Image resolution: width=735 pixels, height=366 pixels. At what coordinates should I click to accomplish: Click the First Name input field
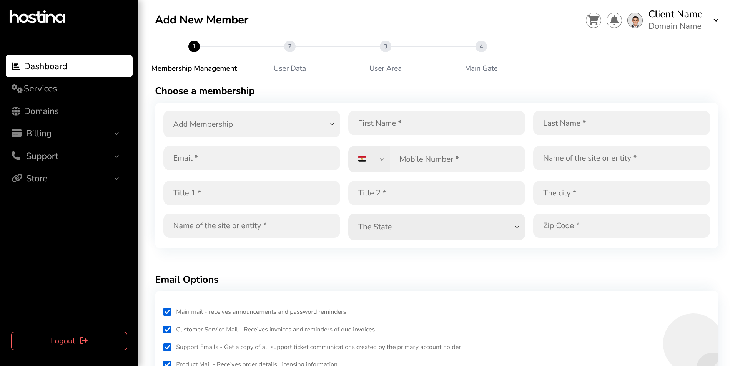click(x=436, y=123)
